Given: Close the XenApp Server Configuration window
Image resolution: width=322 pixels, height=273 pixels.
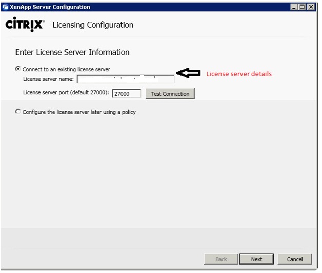Looking at the screenshot, I should point(311,7).
